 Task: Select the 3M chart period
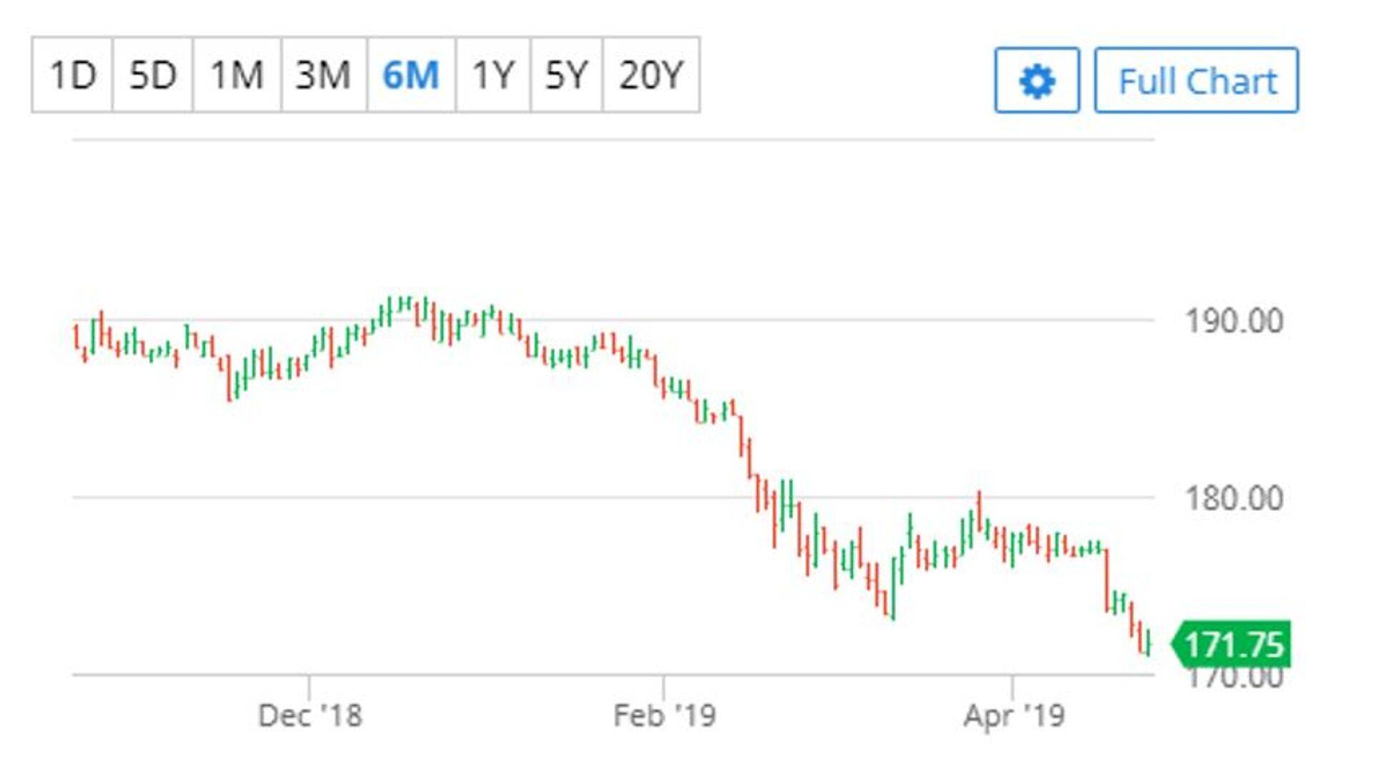coord(323,75)
